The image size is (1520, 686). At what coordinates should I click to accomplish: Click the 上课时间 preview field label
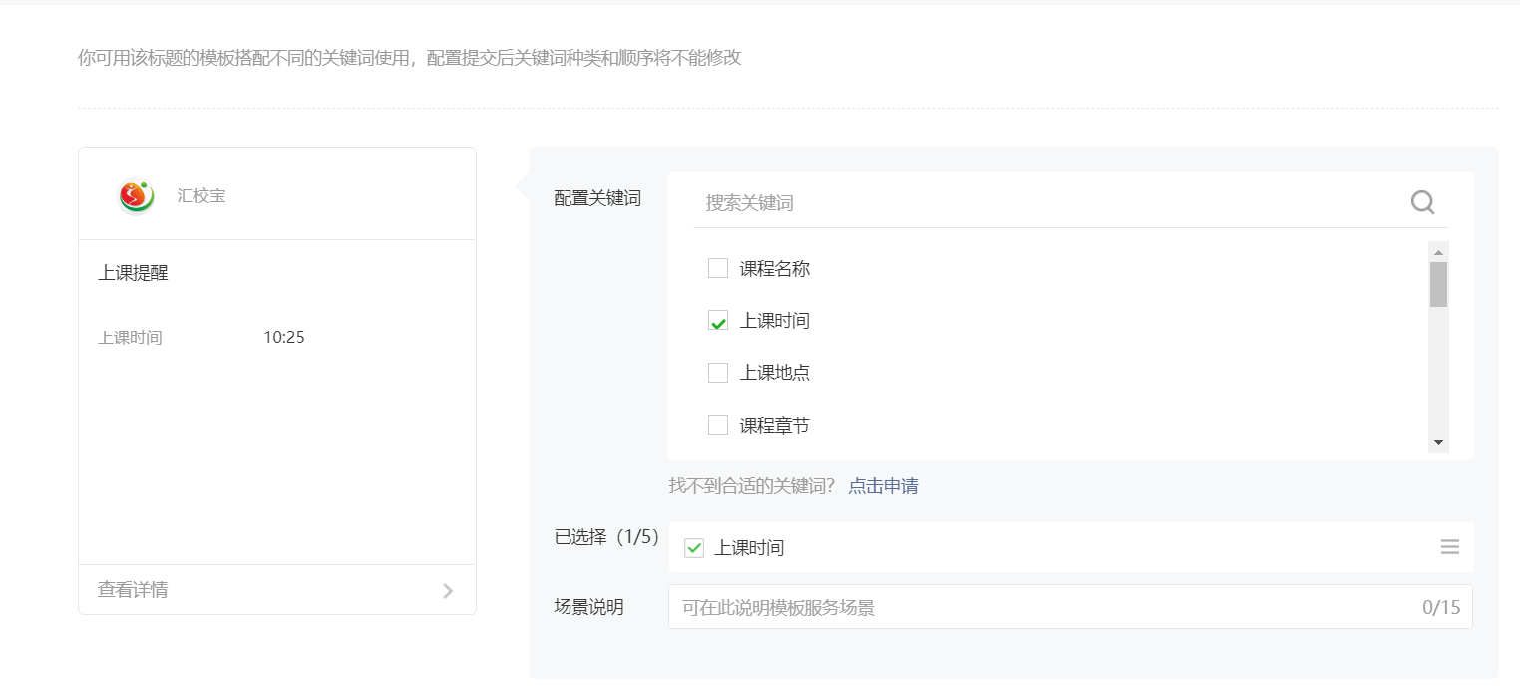click(x=130, y=338)
